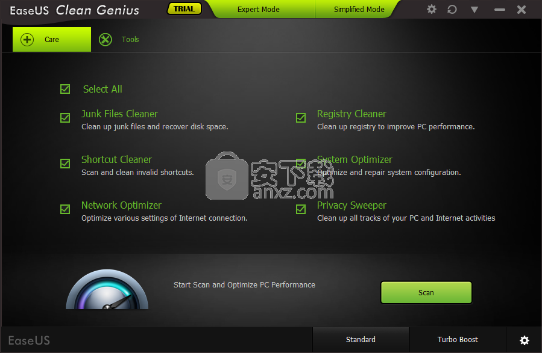The width and height of the screenshot is (542, 353).
Task: Open settings gear in title bar
Action: pyautogui.click(x=432, y=9)
